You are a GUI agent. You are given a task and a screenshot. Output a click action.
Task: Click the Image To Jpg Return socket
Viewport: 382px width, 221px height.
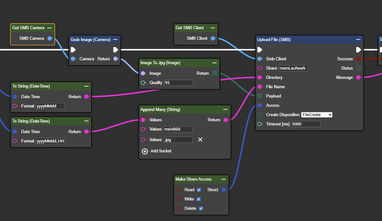pyautogui.click(x=215, y=73)
